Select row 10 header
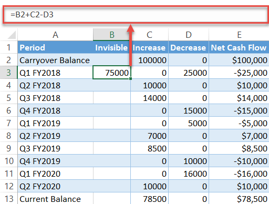 9,161
